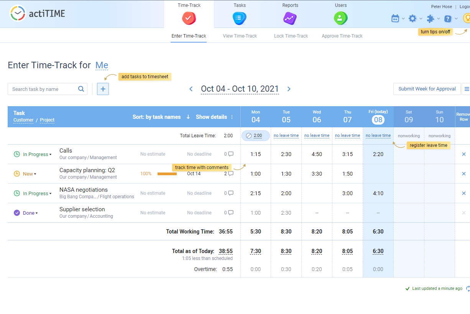Click the Project header link
The image size is (470, 314).
[x=47, y=120]
